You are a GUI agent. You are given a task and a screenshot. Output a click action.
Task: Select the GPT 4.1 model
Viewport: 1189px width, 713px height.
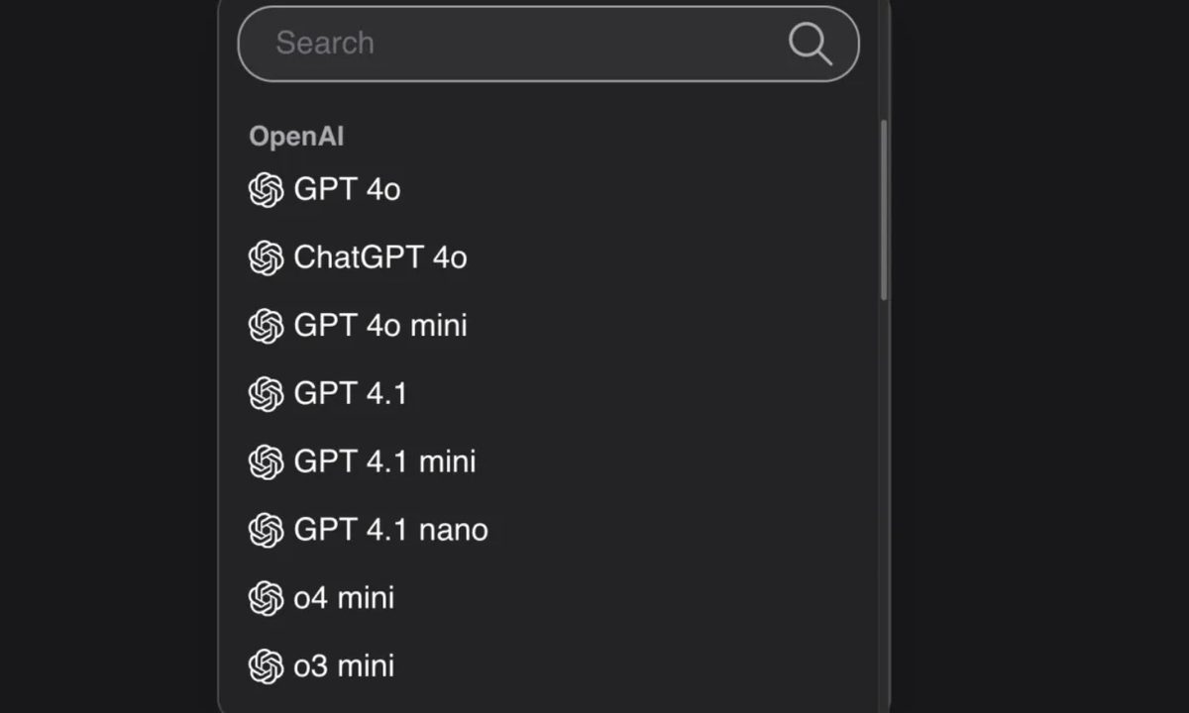coord(351,393)
